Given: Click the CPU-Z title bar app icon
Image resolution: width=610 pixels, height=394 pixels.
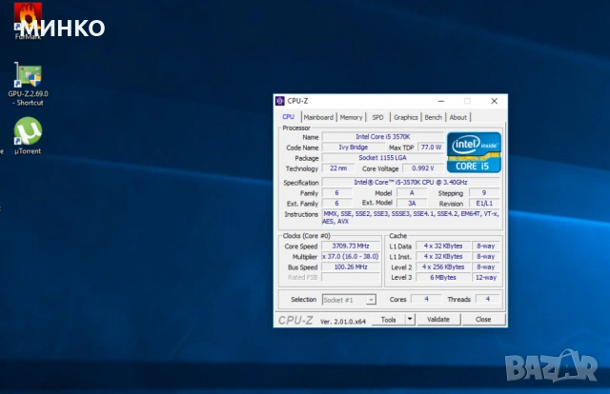Looking at the screenshot, I should [279, 101].
